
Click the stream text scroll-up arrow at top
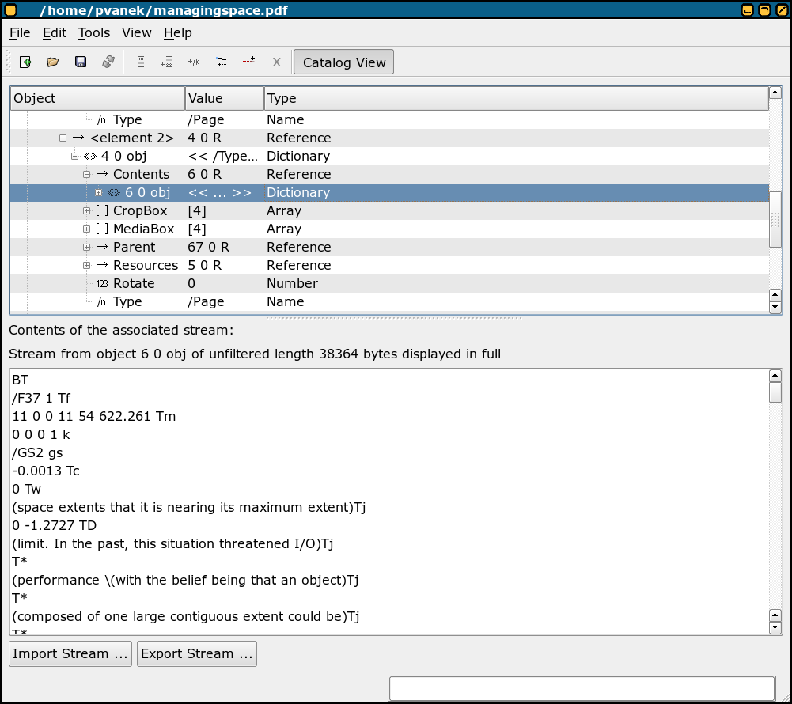pyautogui.click(x=775, y=375)
